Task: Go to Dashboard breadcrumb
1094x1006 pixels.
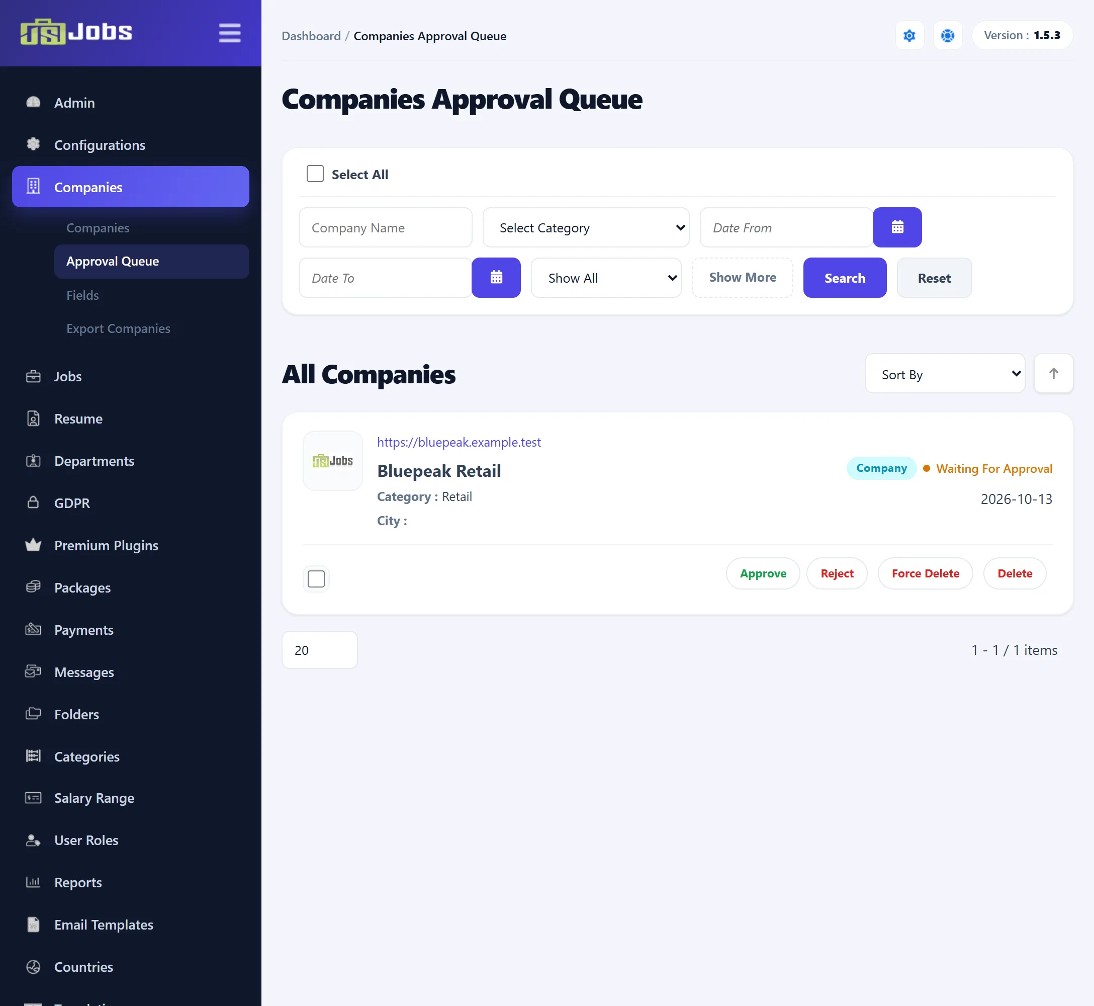Action: click(311, 36)
